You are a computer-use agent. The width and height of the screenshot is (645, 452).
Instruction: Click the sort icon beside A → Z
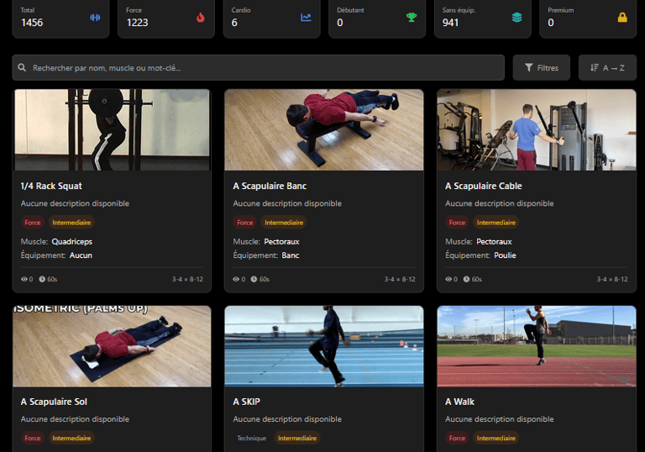[x=595, y=67]
